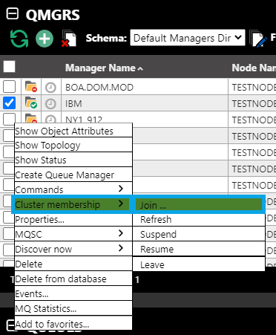
Task: Choose Delete from database entry
Action: pyautogui.click(x=73, y=279)
